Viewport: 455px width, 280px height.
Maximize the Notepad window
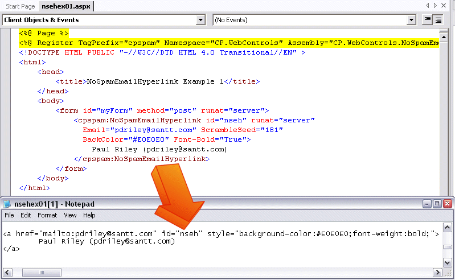(437, 204)
